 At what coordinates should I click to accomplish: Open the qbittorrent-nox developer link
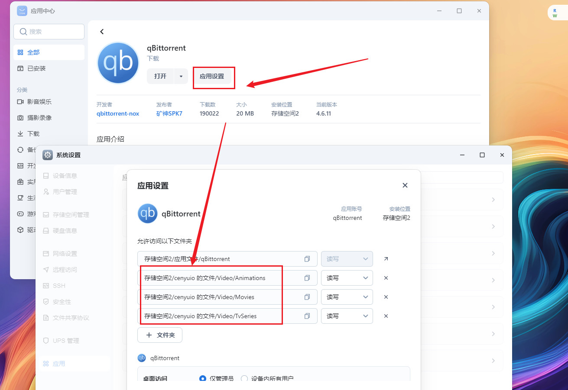(x=118, y=113)
